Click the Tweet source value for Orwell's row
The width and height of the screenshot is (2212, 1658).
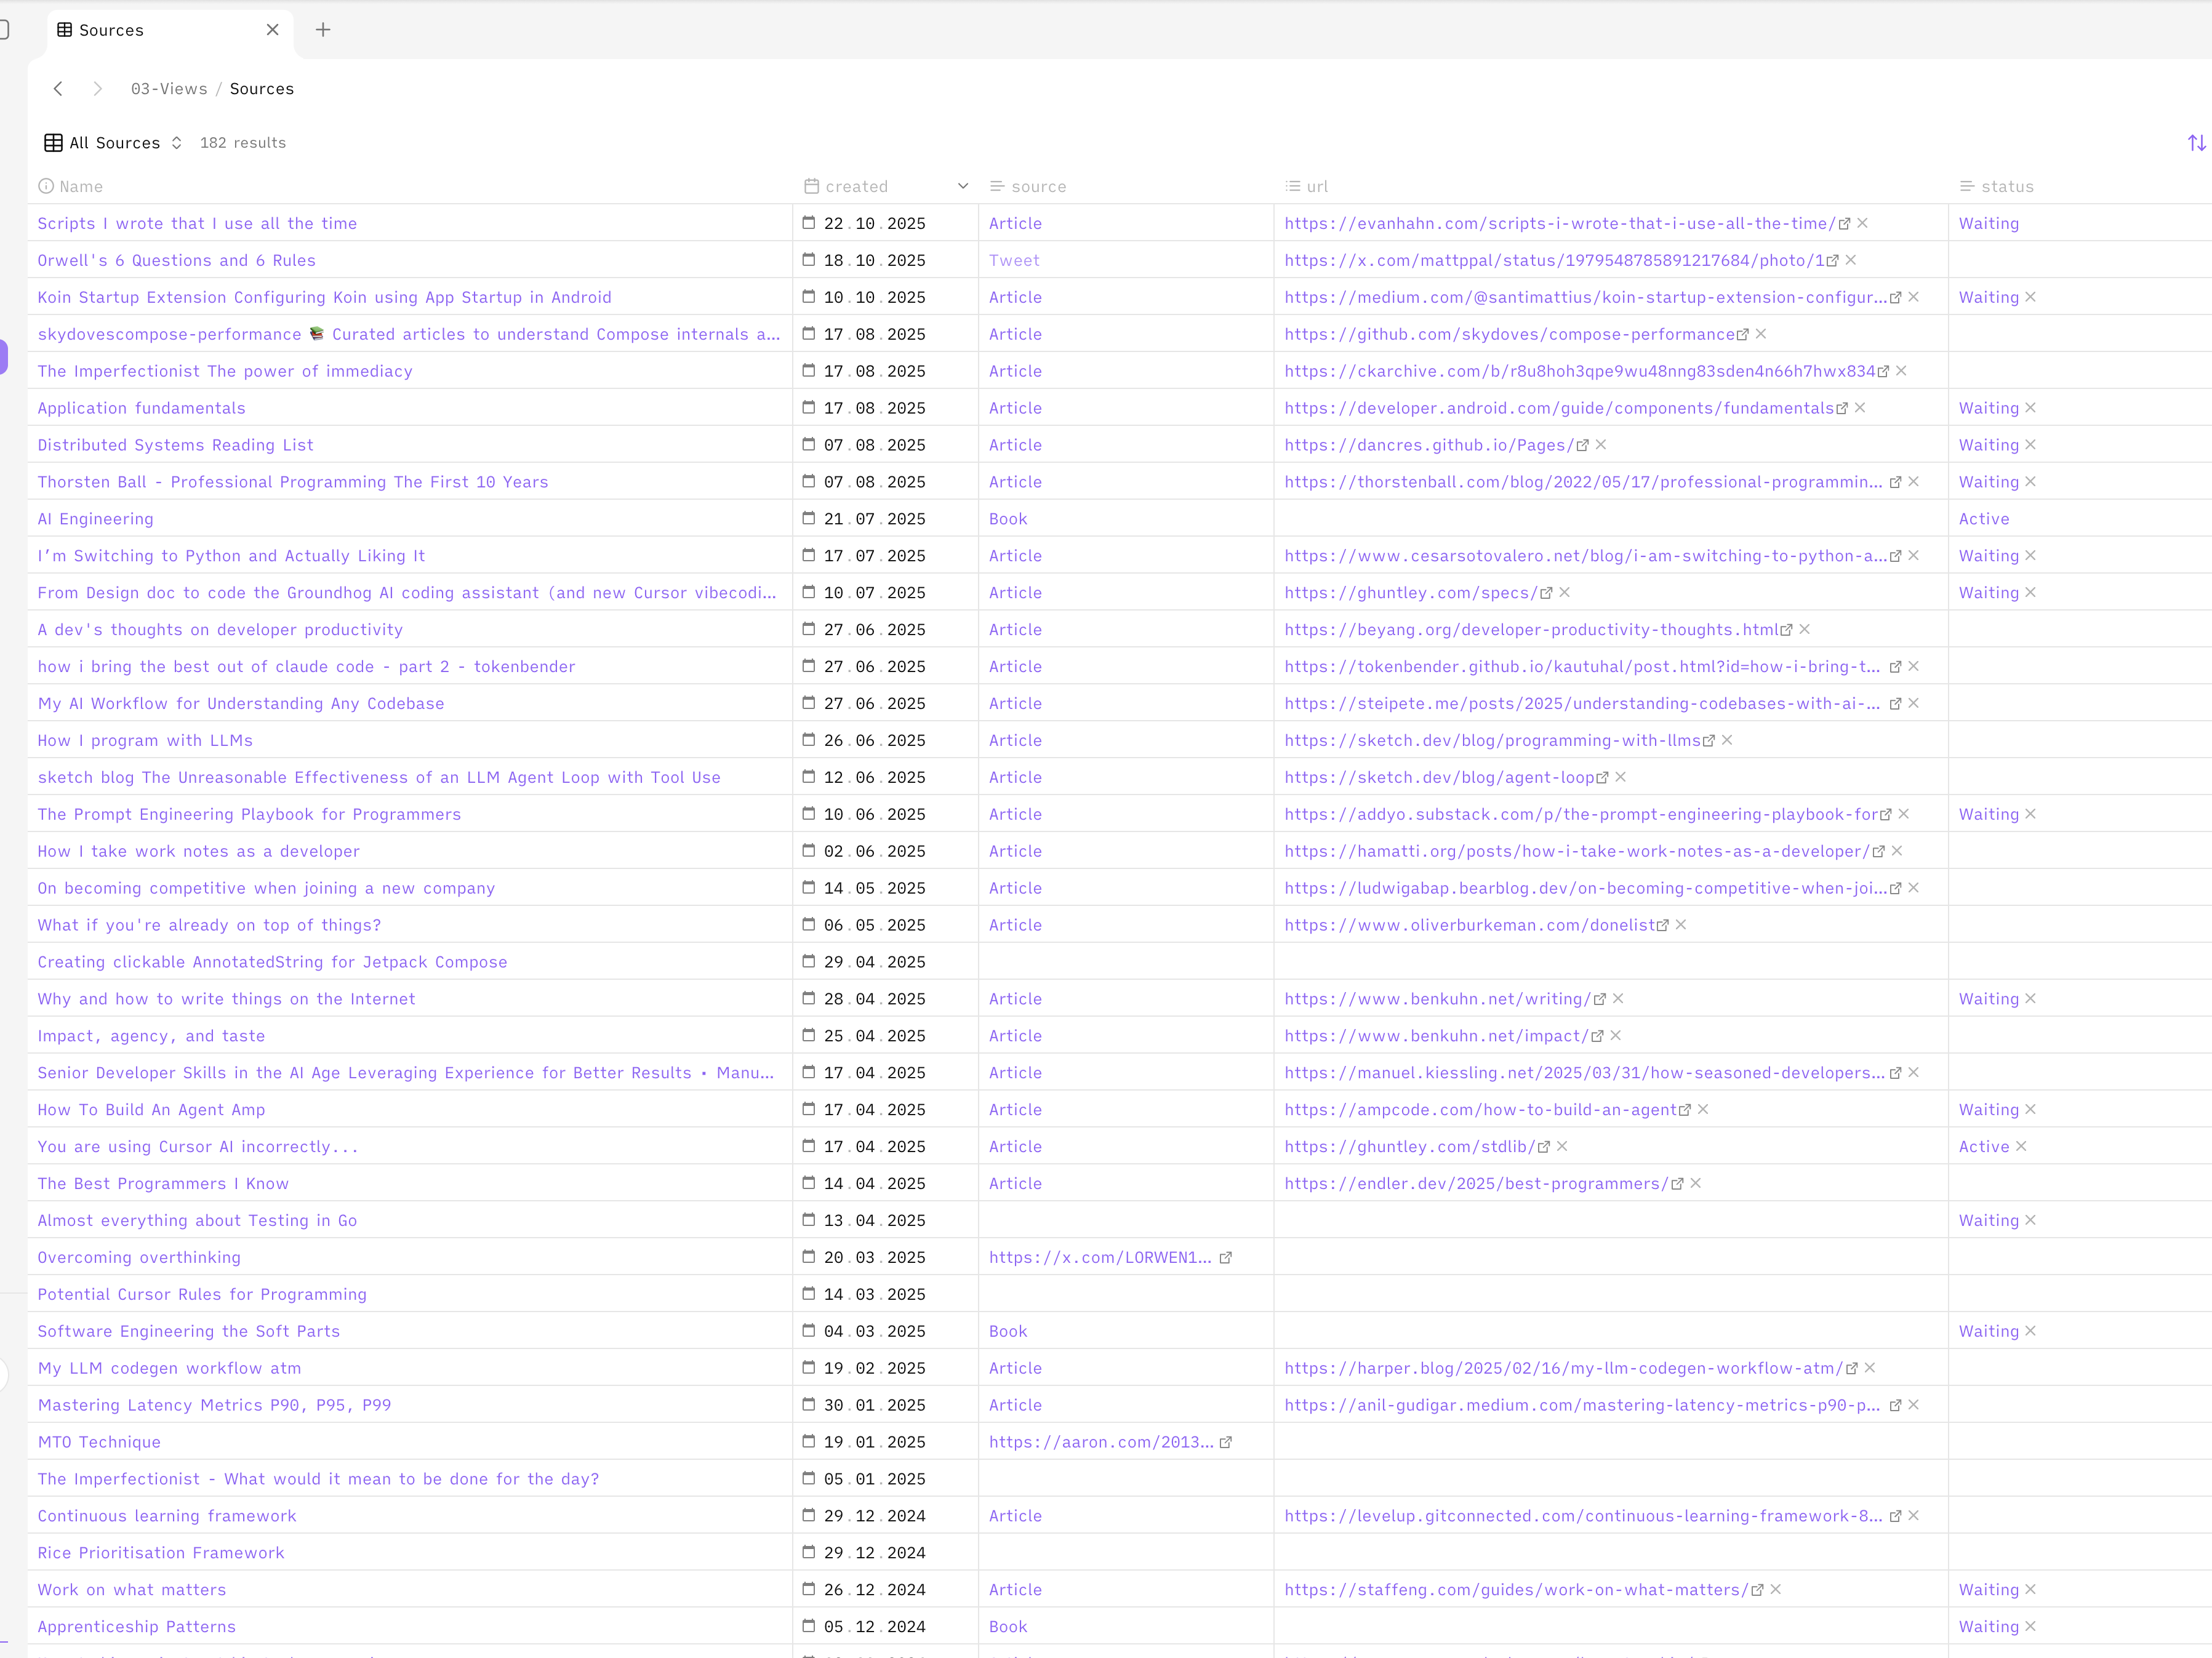(1014, 260)
